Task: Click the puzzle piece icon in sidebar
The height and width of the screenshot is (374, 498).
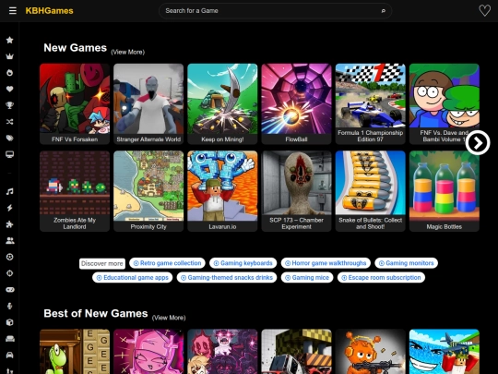Action: [x=10, y=224]
